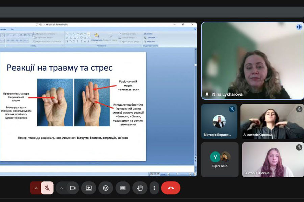This screenshot has height=202, width=304.
Task: Expand the audio settings arrow beside microphone
Action: tap(36, 188)
